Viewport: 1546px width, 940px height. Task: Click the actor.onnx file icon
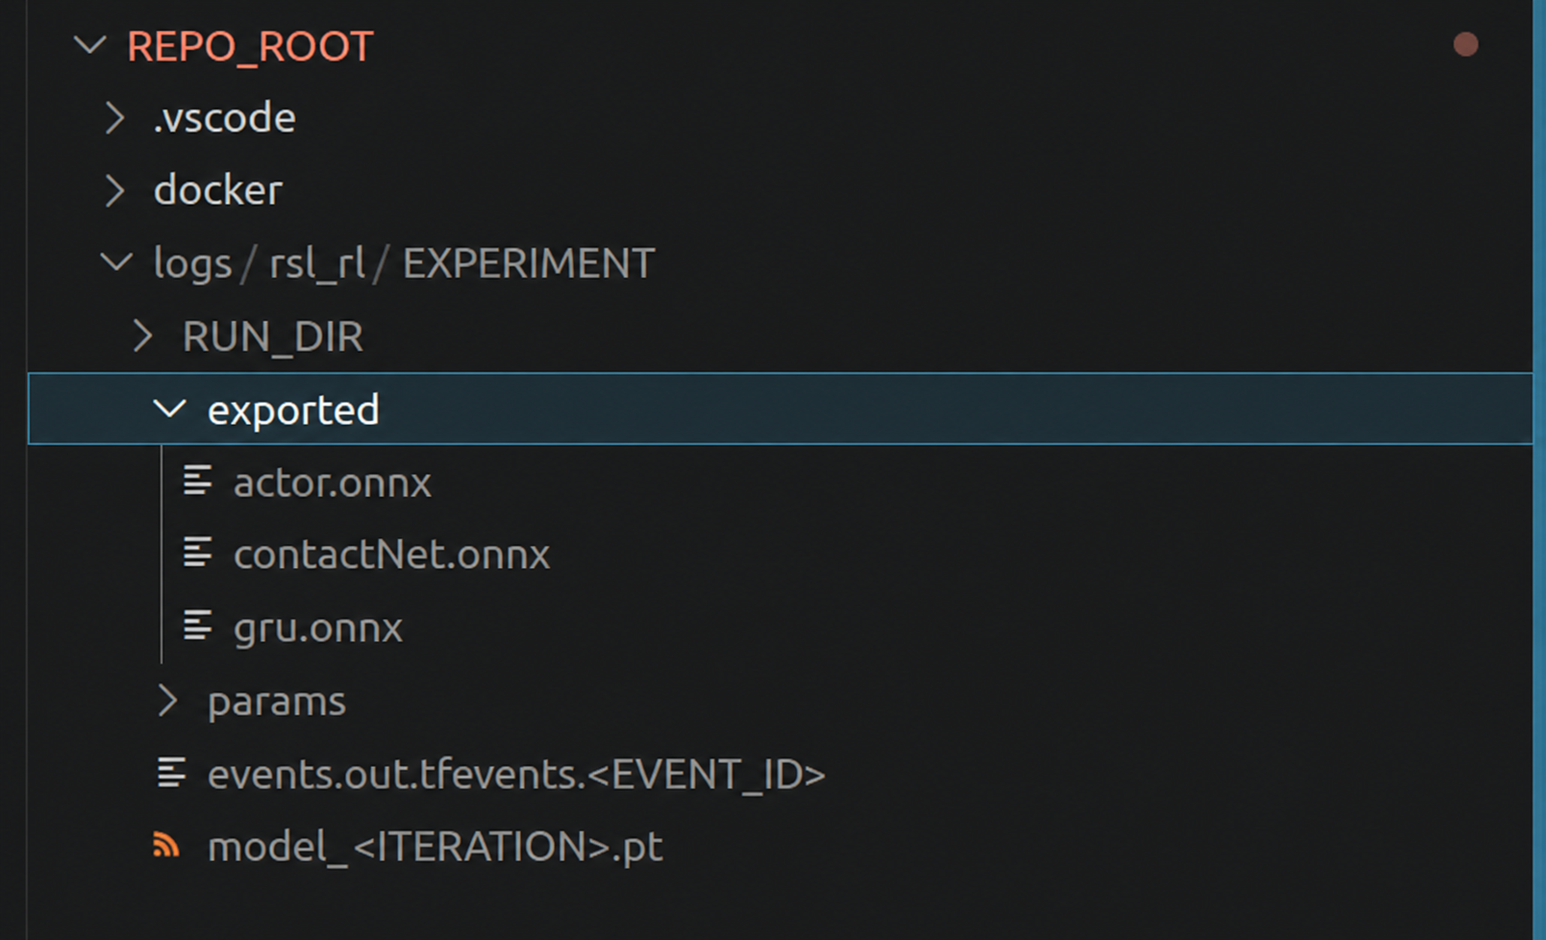click(x=198, y=481)
